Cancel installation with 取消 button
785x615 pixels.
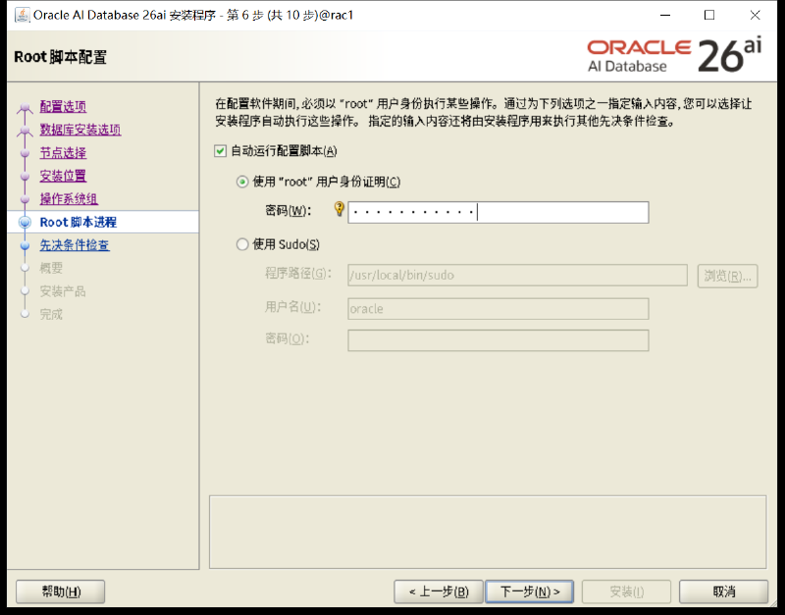coord(723,592)
